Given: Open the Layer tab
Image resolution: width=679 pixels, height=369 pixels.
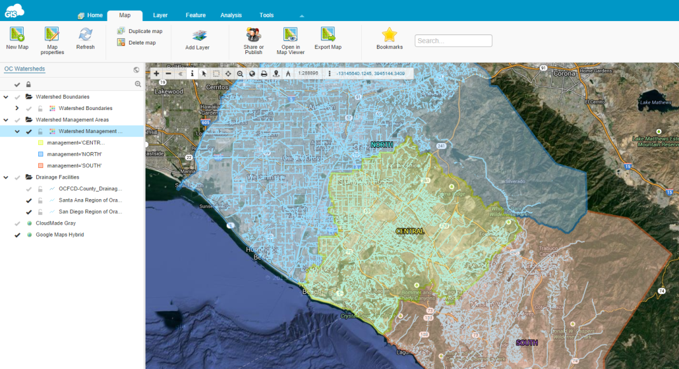Looking at the screenshot, I should (160, 15).
